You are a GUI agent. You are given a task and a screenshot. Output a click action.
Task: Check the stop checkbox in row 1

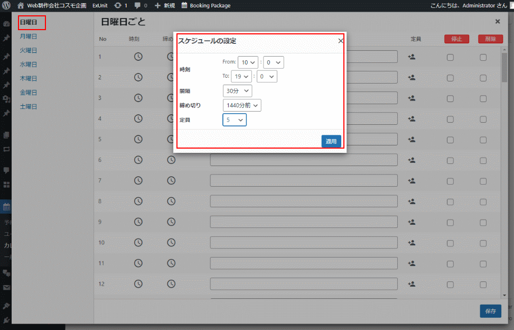click(x=450, y=57)
